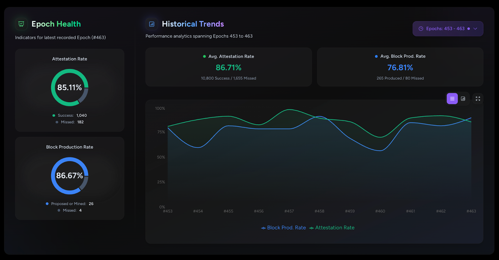Click the clock icon in the Epochs selector
Screen dimensions: 499x260
[x=421, y=29]
